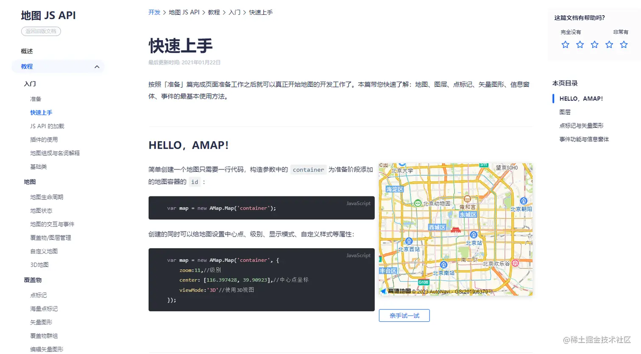The height and width of the screenshot is (354, 641).
Task: Open 矢量图形 sidebar page
Action: (x=41, y=323)
